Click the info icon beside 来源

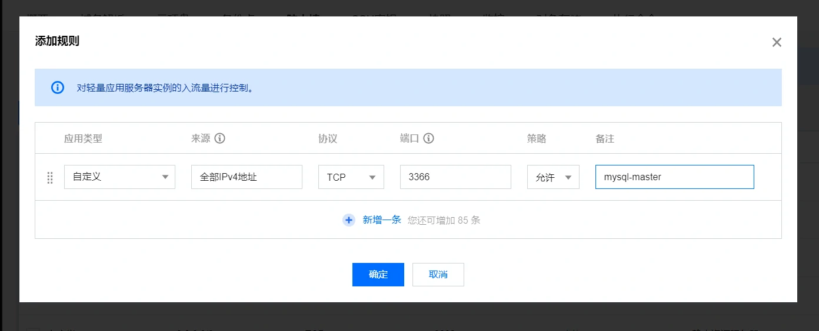tap(220, 139)
